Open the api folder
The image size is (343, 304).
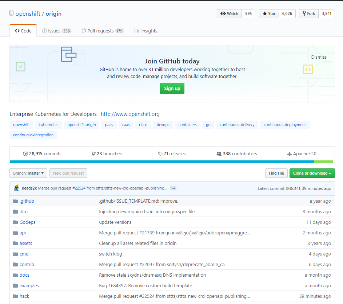pyautogui.click(x=23, y=233)
